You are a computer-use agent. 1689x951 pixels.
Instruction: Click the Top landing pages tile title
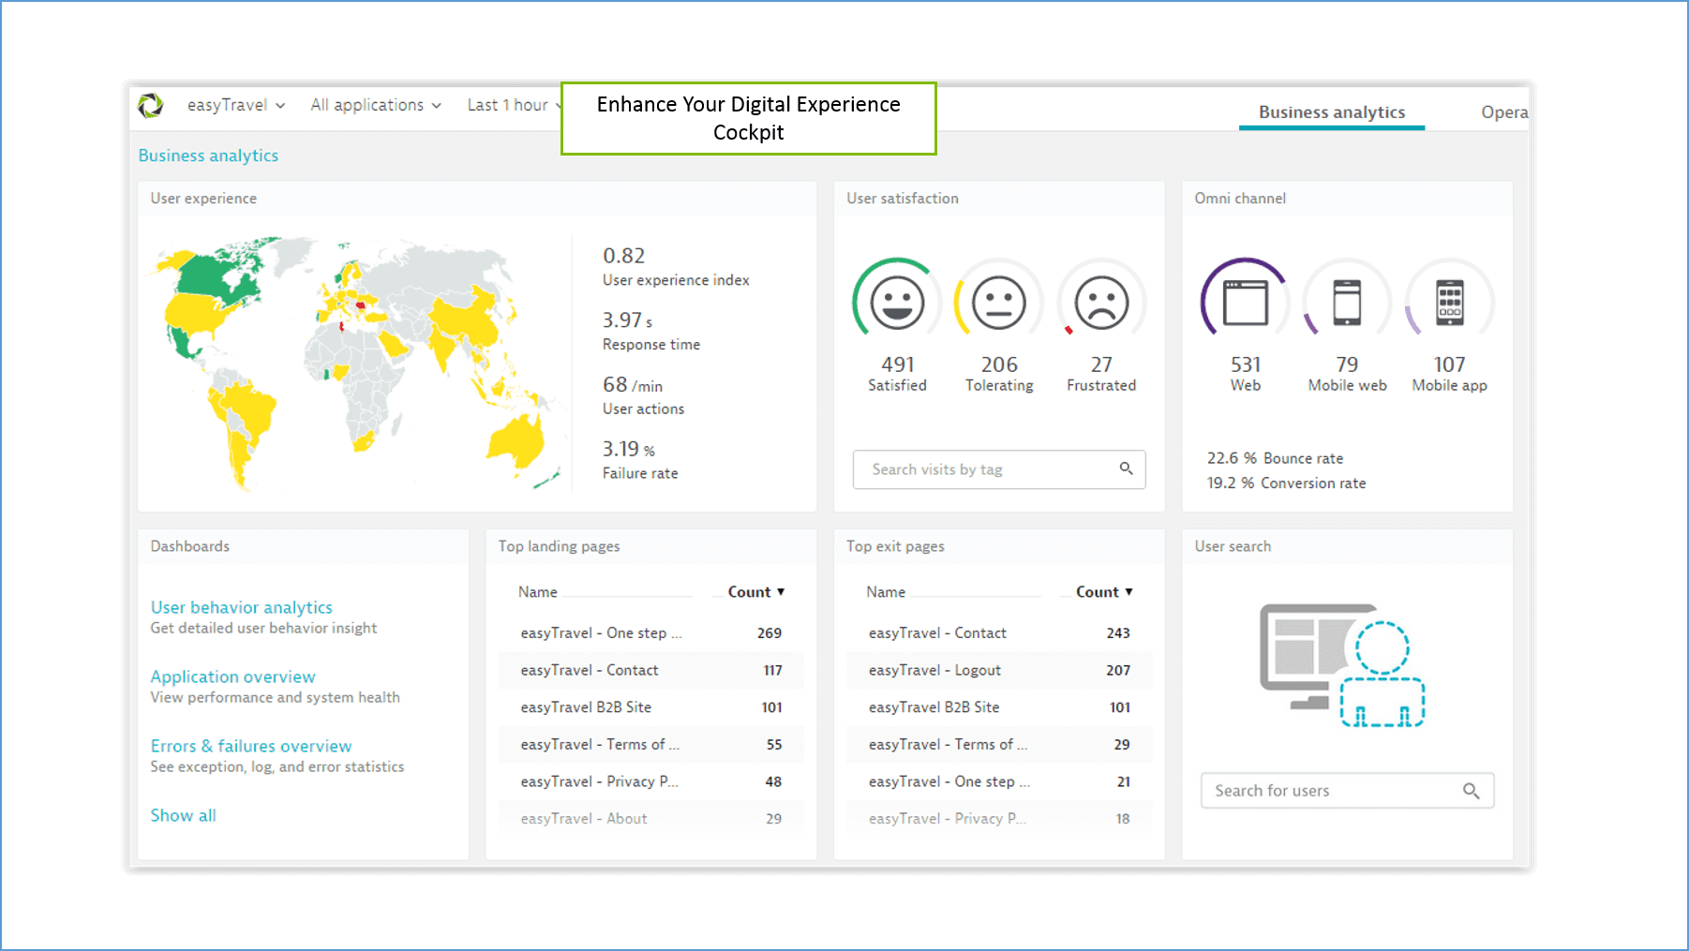click(559, 546)
